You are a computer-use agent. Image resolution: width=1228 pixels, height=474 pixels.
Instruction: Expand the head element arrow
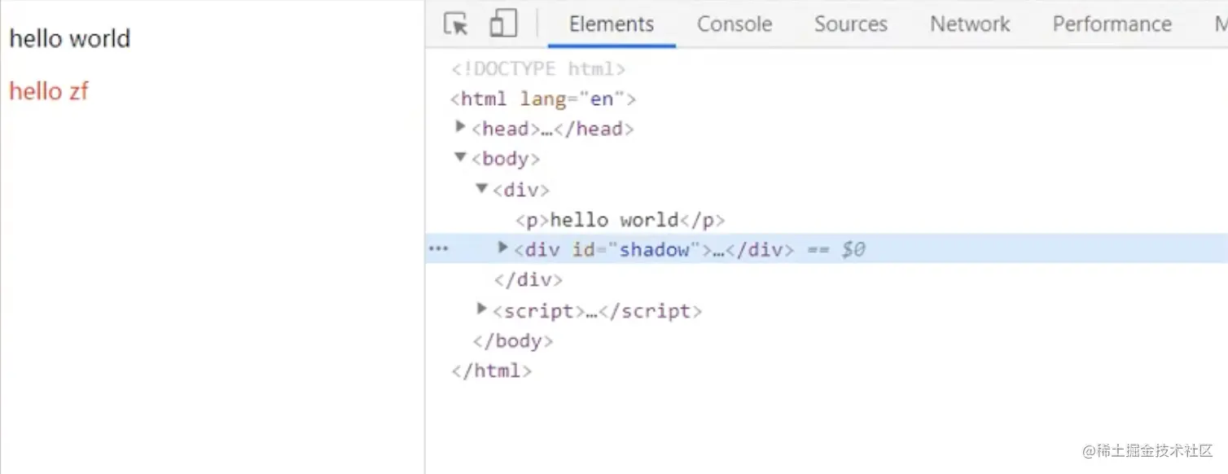tap(461, 127)
